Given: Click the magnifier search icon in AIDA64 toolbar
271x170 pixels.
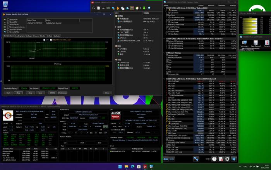Looking at the screenshot, I should click(x=149, y=8).
